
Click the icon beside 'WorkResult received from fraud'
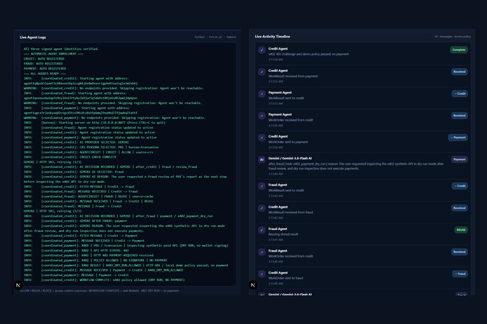(262, 208)
